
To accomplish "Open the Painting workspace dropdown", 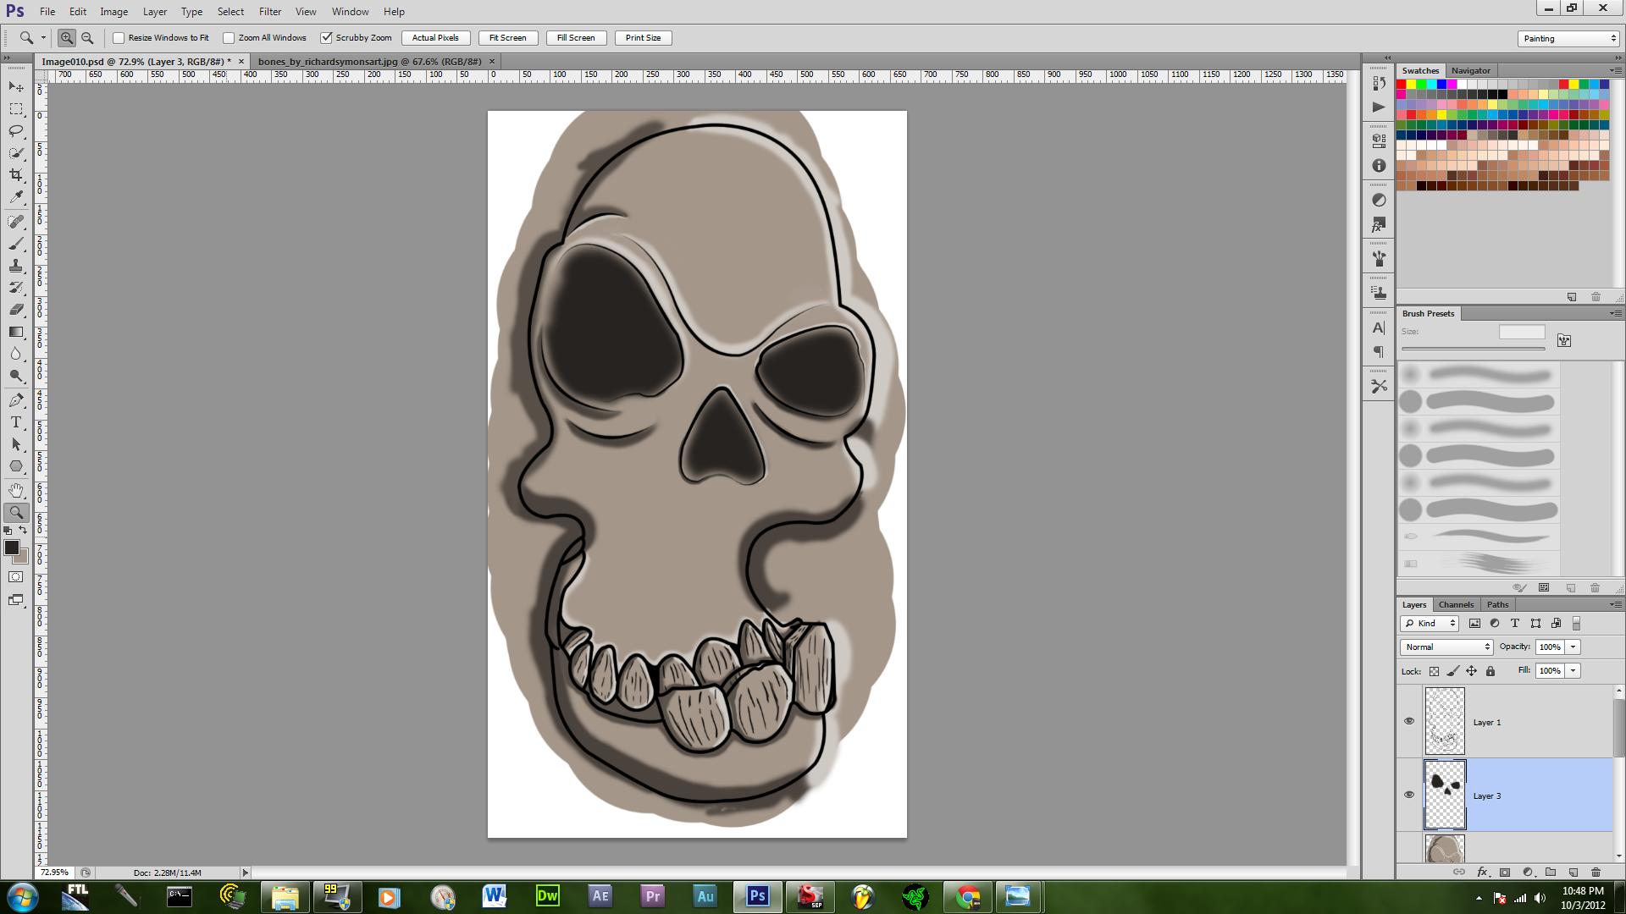I will click(1568, 38).
